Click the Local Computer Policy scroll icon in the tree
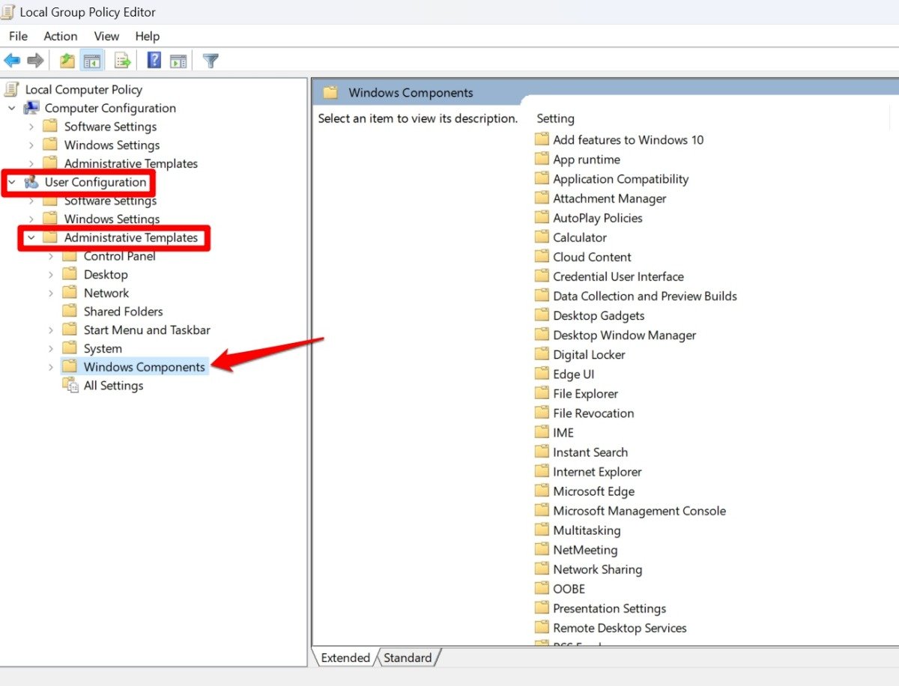 pyautogui.click(x=11, y=90)
